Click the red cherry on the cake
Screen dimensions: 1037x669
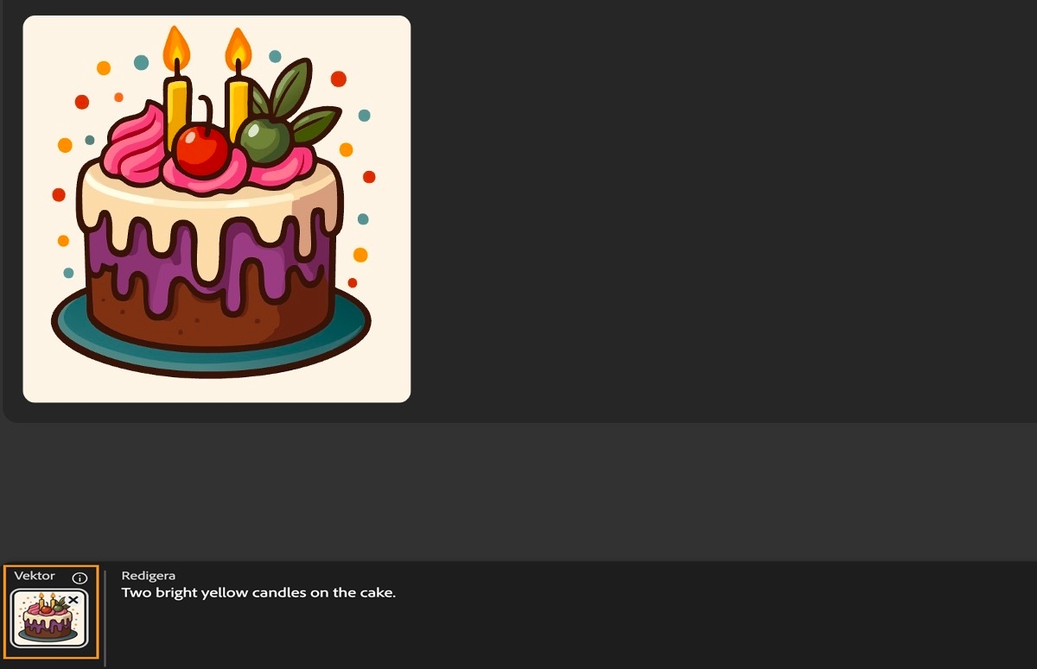coord(200,148)
